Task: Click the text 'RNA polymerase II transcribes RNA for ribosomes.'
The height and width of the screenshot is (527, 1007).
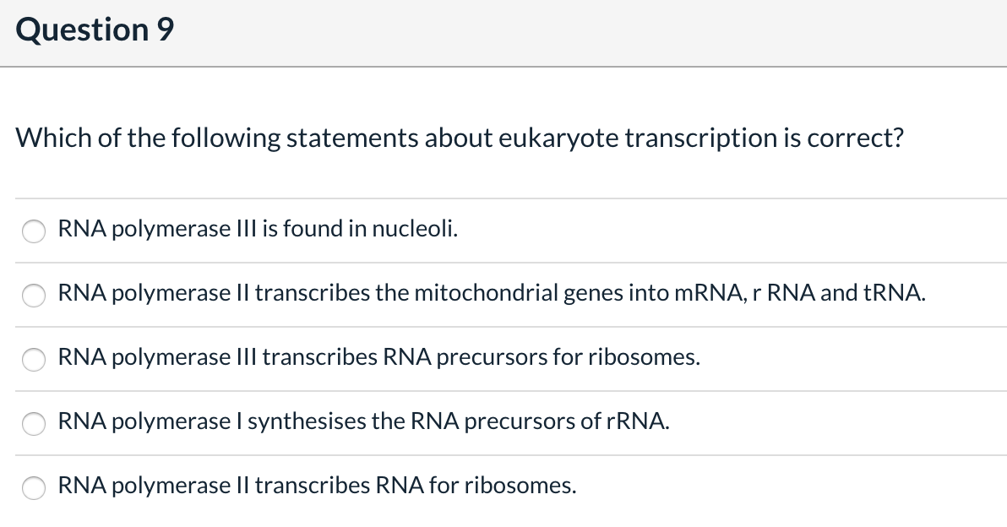Action: [318, 486]
